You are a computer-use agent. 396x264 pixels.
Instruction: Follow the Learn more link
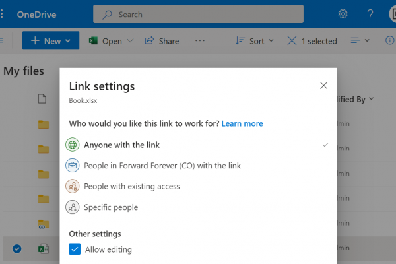point(242,123)
